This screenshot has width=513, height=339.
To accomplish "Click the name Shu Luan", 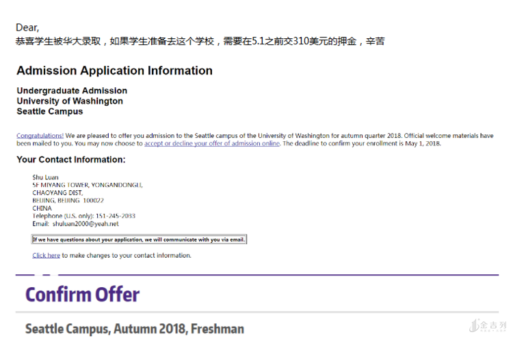I will [x=45, y=177].
